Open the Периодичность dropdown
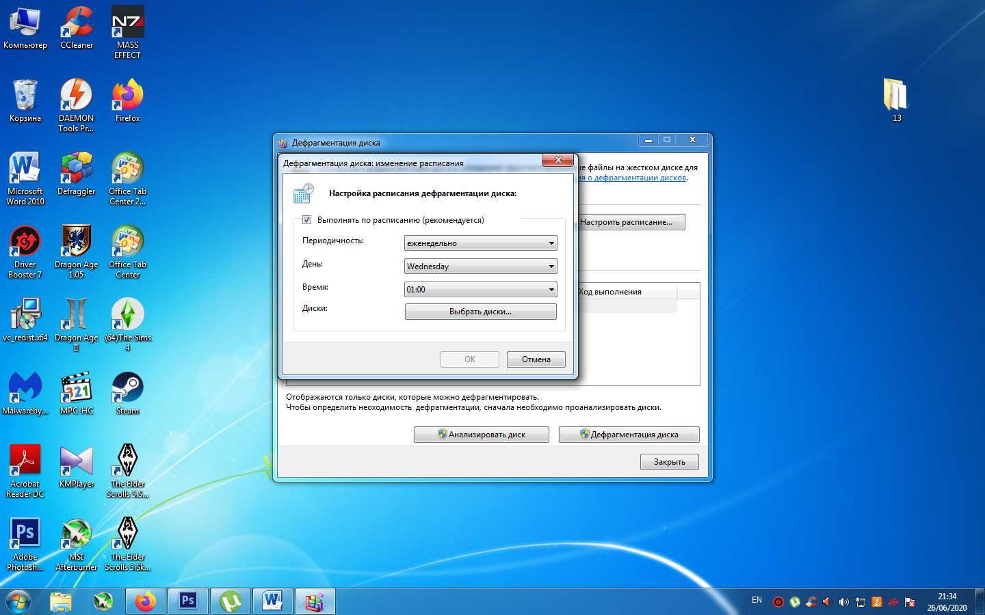 481,243
